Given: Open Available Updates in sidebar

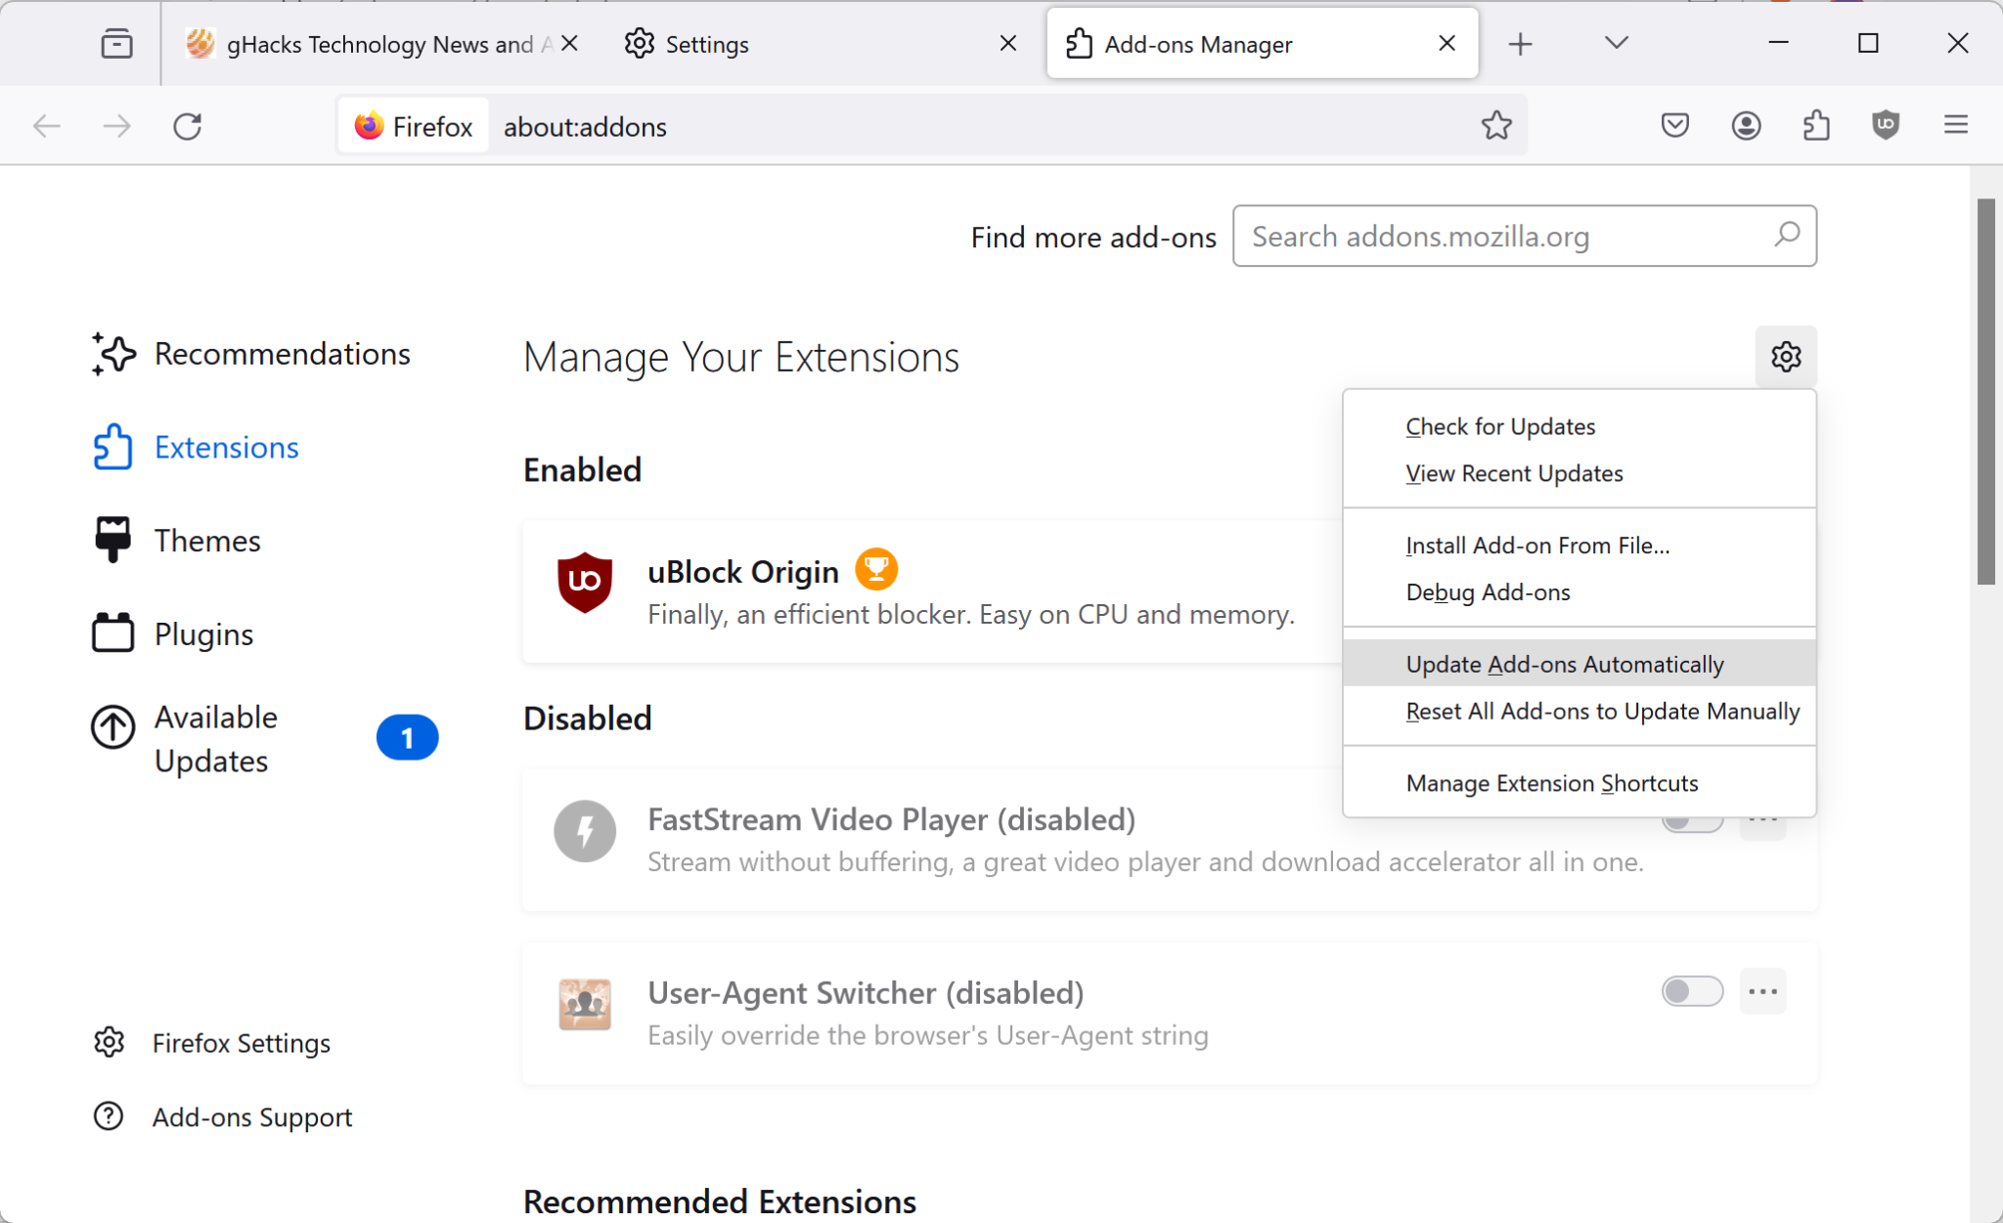Looking at the screenshot, I should pos(264,739).
